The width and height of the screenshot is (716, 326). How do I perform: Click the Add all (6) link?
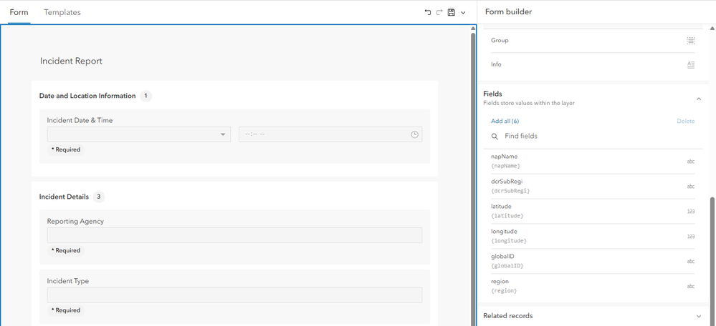click(x=505, y=121)
